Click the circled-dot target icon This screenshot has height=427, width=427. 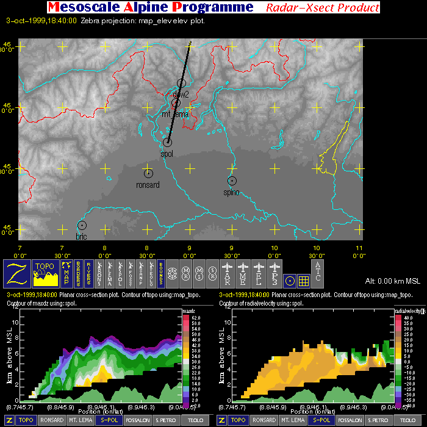290,280
